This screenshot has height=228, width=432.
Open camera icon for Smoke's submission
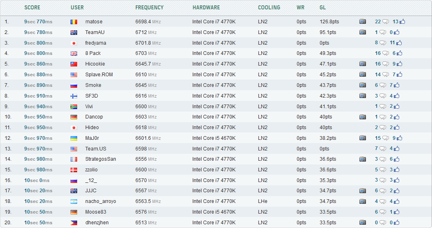[x=363, y=85]
